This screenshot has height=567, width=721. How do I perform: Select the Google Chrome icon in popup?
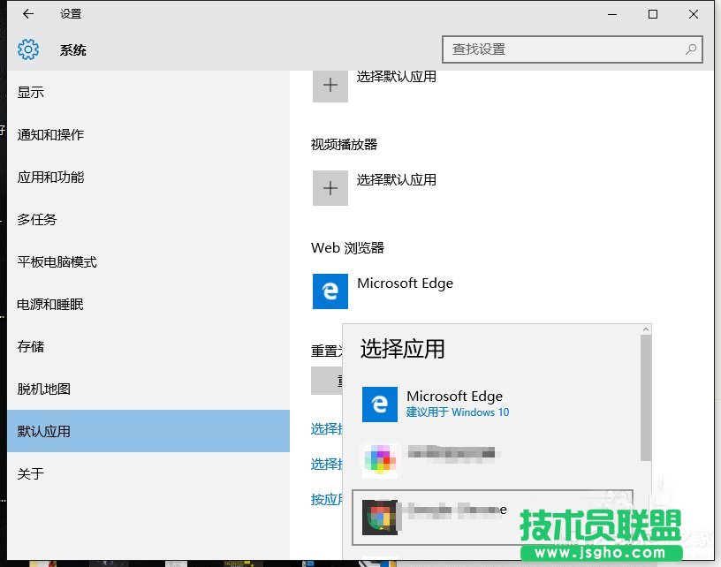coord(380,518)
